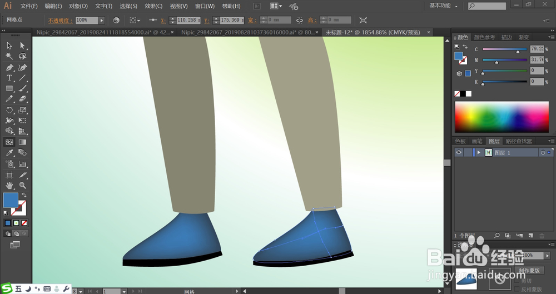Open the 效果(C) menu
556x294 pixels.
click(x=153, y=6)
